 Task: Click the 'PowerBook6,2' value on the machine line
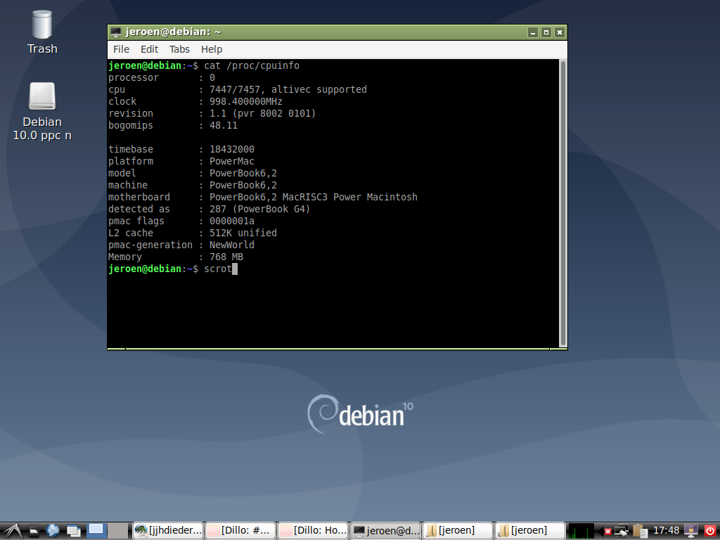coord(243,185)
